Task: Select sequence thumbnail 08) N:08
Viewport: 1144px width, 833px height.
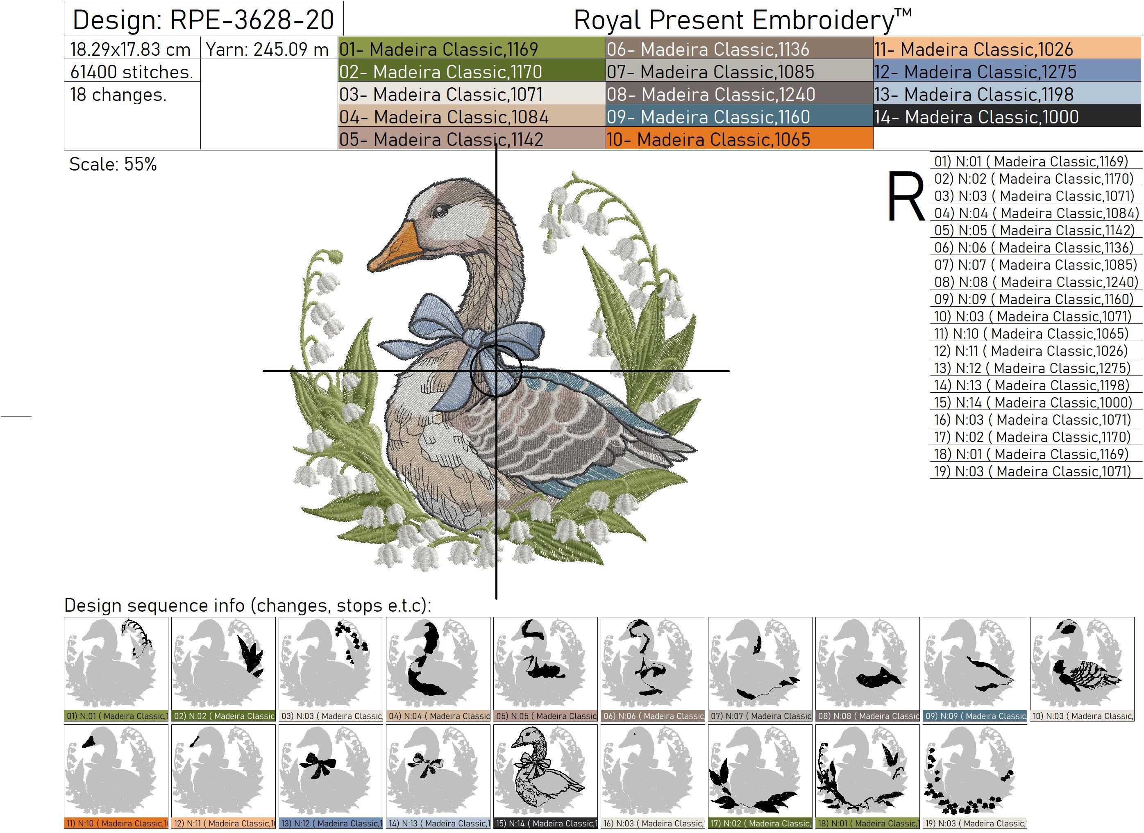Action: 867,669
